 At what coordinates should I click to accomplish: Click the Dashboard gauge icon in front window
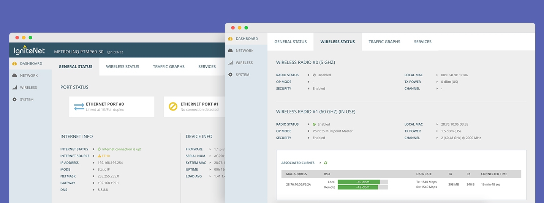pos(230,39)
